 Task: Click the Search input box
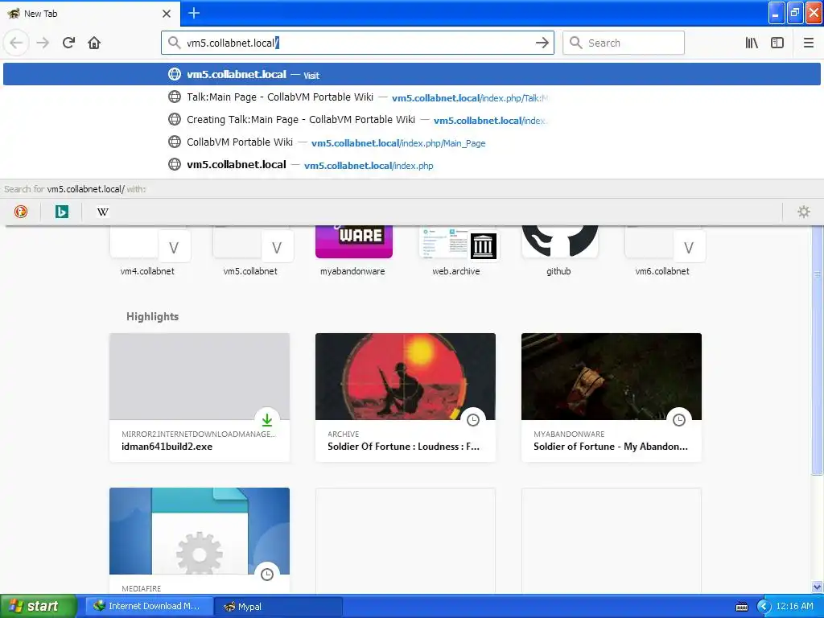pyautogui.click(x=624, y=43)
